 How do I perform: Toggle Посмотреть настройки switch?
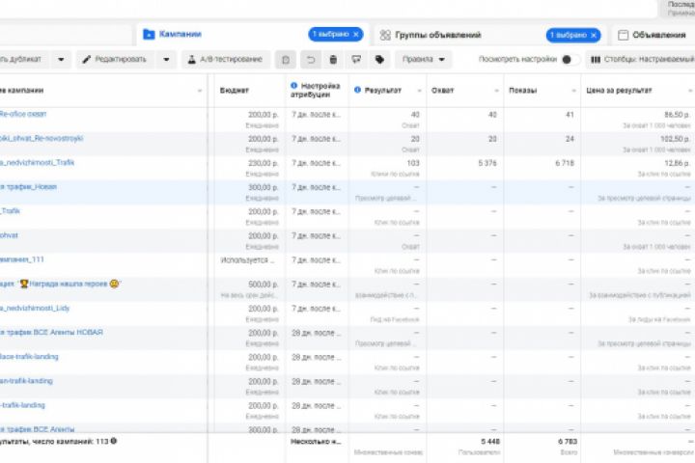570,60
